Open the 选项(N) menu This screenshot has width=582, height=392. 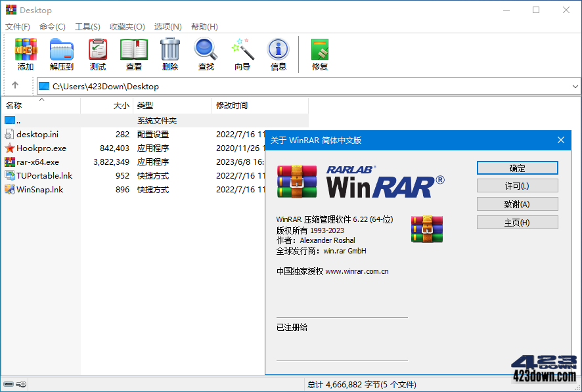click(168, 27)
